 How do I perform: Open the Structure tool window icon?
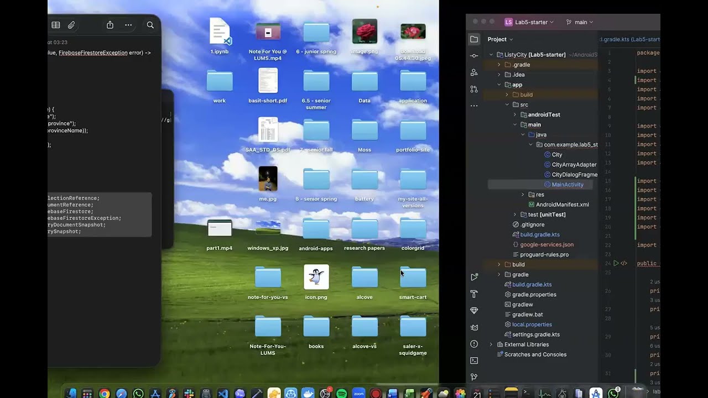coord(474,72)
